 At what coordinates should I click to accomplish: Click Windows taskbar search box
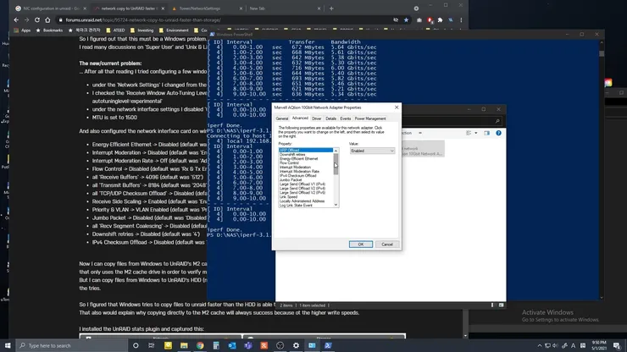point(71,345)
